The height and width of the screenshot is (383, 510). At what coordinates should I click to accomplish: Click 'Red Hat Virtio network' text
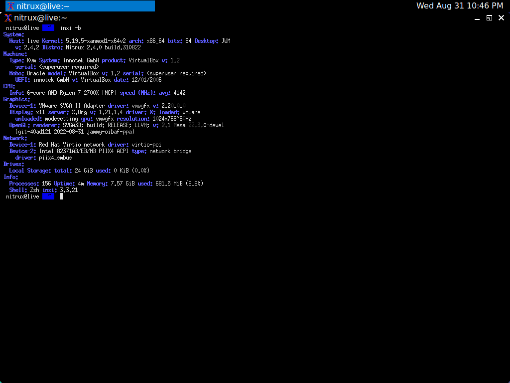tap(72, 145)
